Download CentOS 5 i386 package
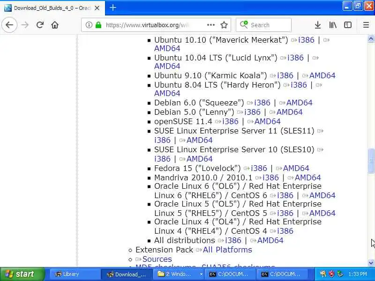The image size is (375, 281). click(x=285, y=213)
